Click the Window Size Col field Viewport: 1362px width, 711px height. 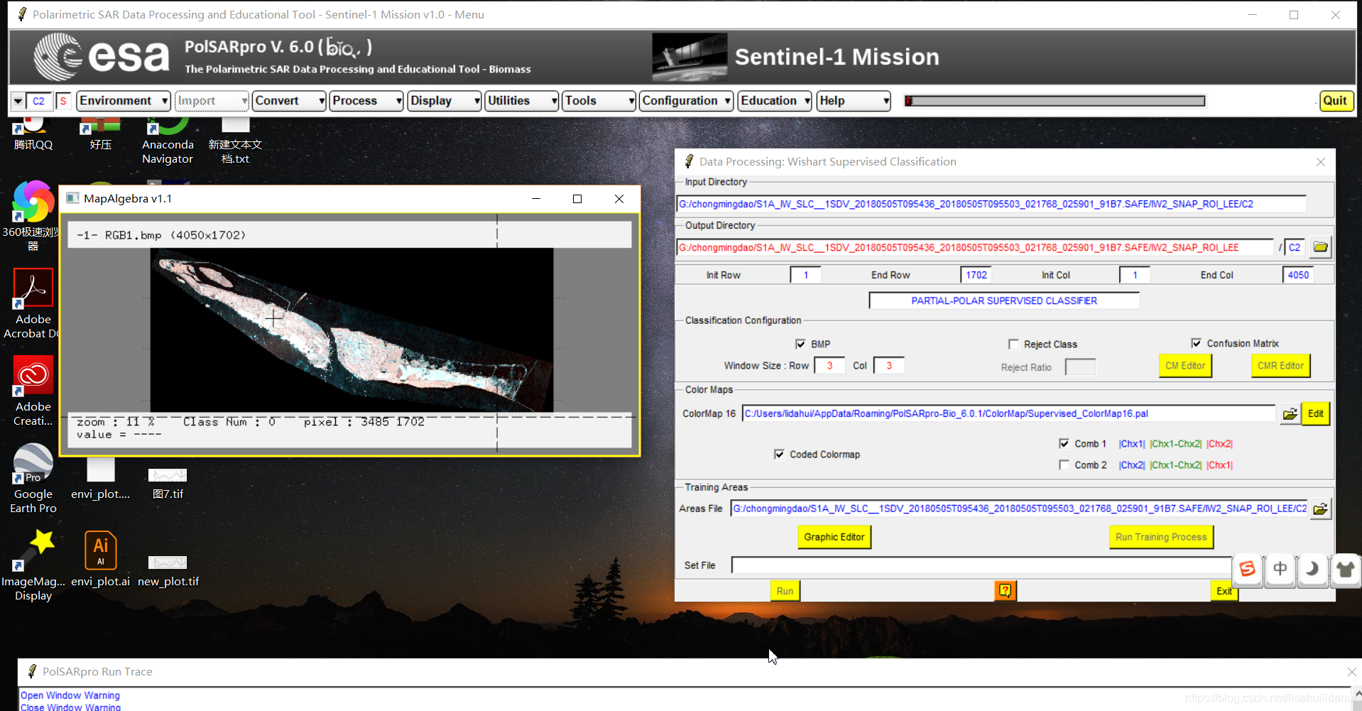(888, 366)
